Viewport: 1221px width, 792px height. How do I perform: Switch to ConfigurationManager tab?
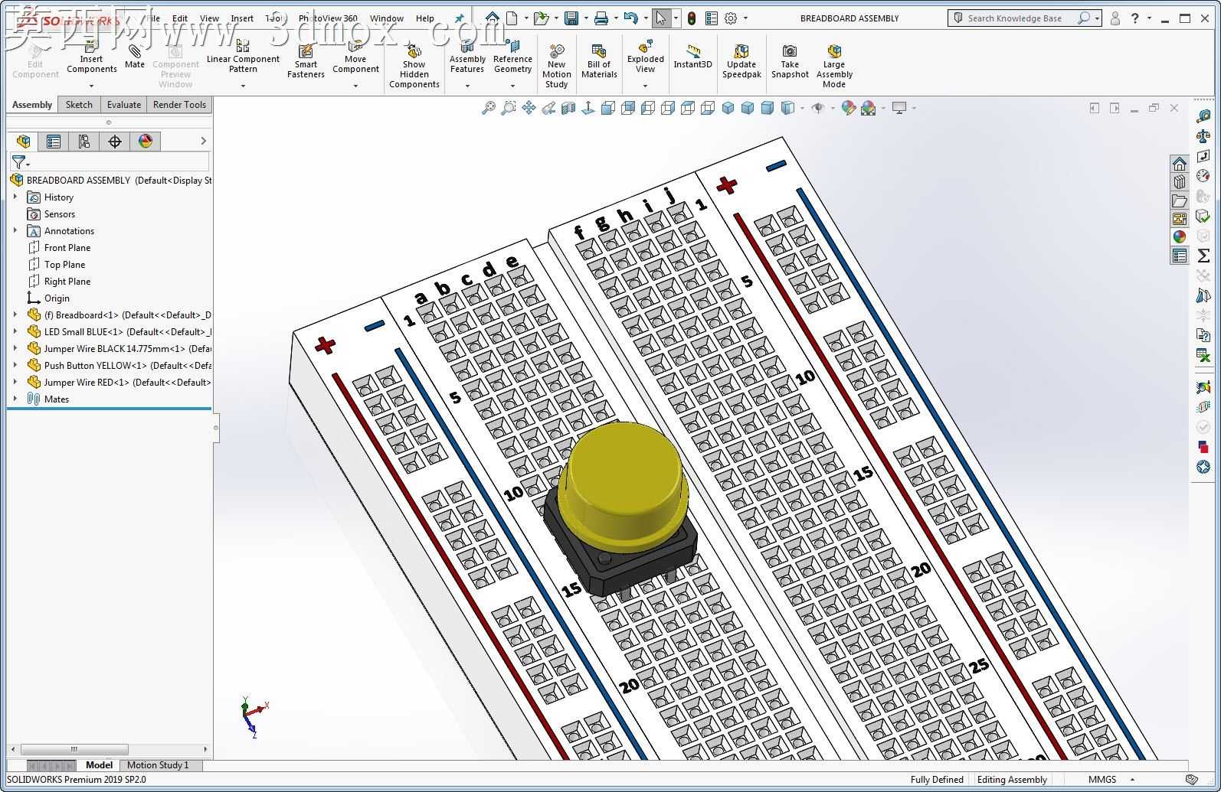pos(84,141)
